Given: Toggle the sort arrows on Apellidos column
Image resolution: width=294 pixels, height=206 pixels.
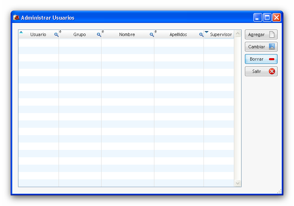Looking at the screenshot, I should click(x=156, y=32).
